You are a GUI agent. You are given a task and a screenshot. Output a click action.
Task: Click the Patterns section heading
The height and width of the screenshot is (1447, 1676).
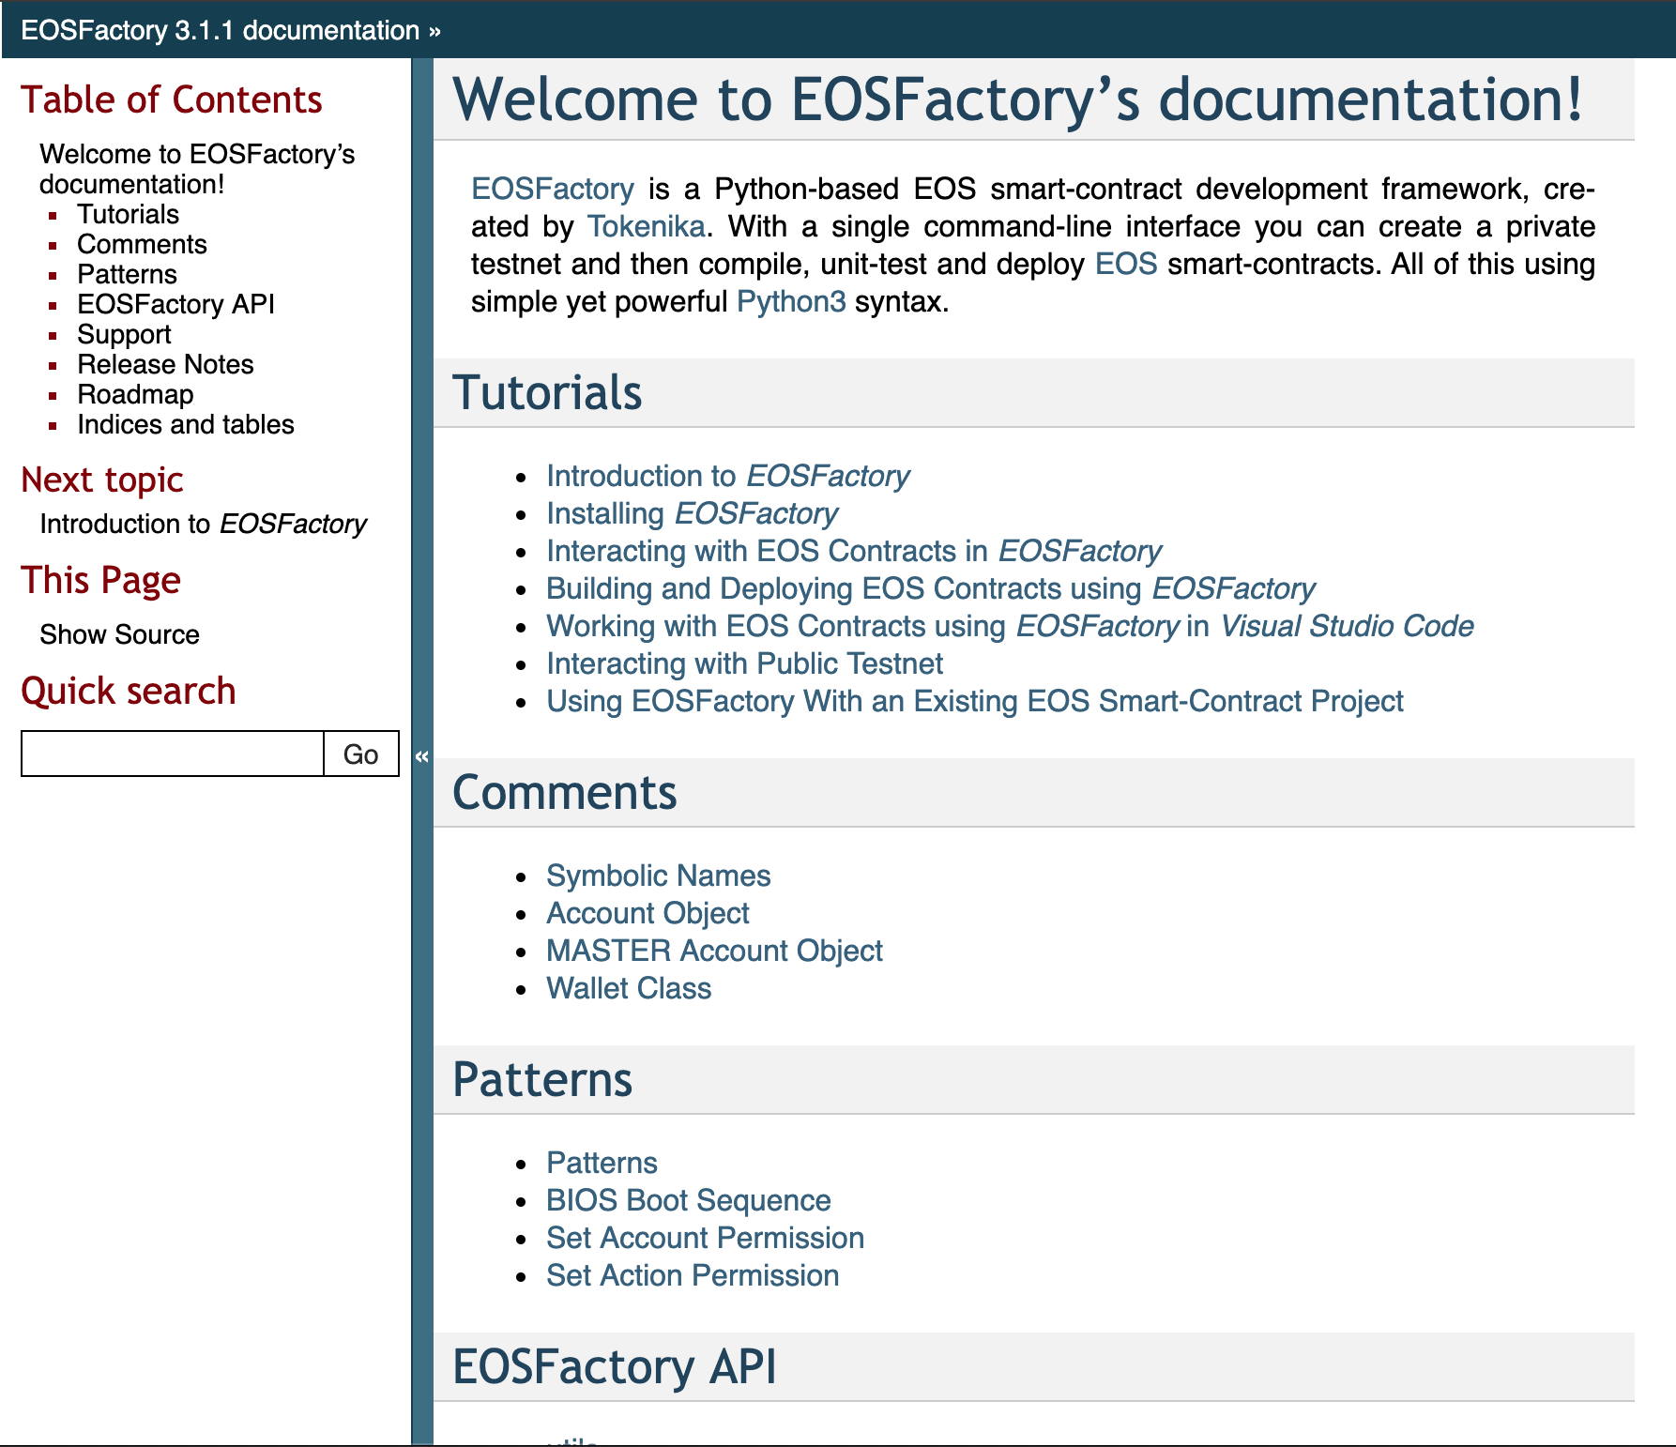[542, 1079]
